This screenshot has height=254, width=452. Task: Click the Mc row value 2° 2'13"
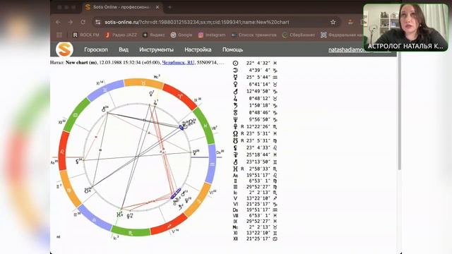[258, 227]
